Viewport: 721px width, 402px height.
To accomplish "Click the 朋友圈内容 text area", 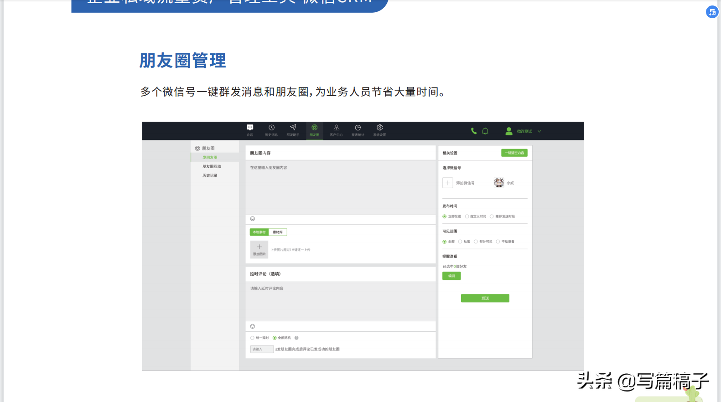I will click(x=341, y=187).
